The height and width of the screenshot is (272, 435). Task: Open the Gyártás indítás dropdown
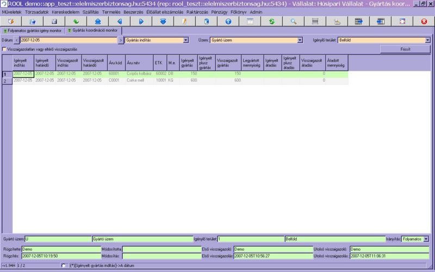tap(186, 40)
